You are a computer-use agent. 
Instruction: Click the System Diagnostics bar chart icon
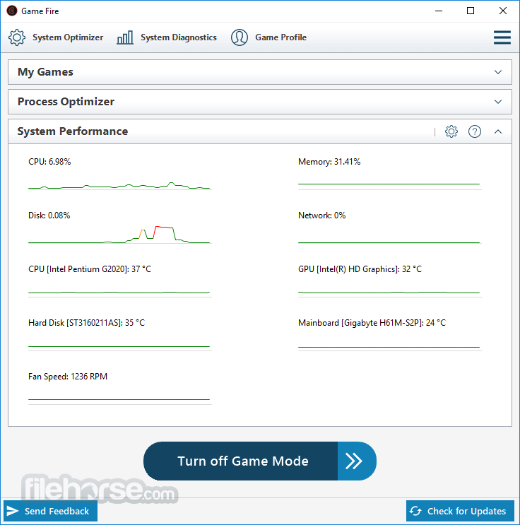pyautogui.click(x=125, y=37)
